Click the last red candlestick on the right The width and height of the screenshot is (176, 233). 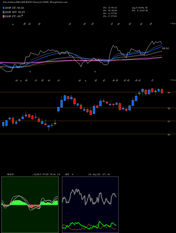(162, 91)
